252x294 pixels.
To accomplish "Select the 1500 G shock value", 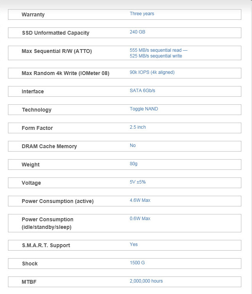I will [137, 263].
